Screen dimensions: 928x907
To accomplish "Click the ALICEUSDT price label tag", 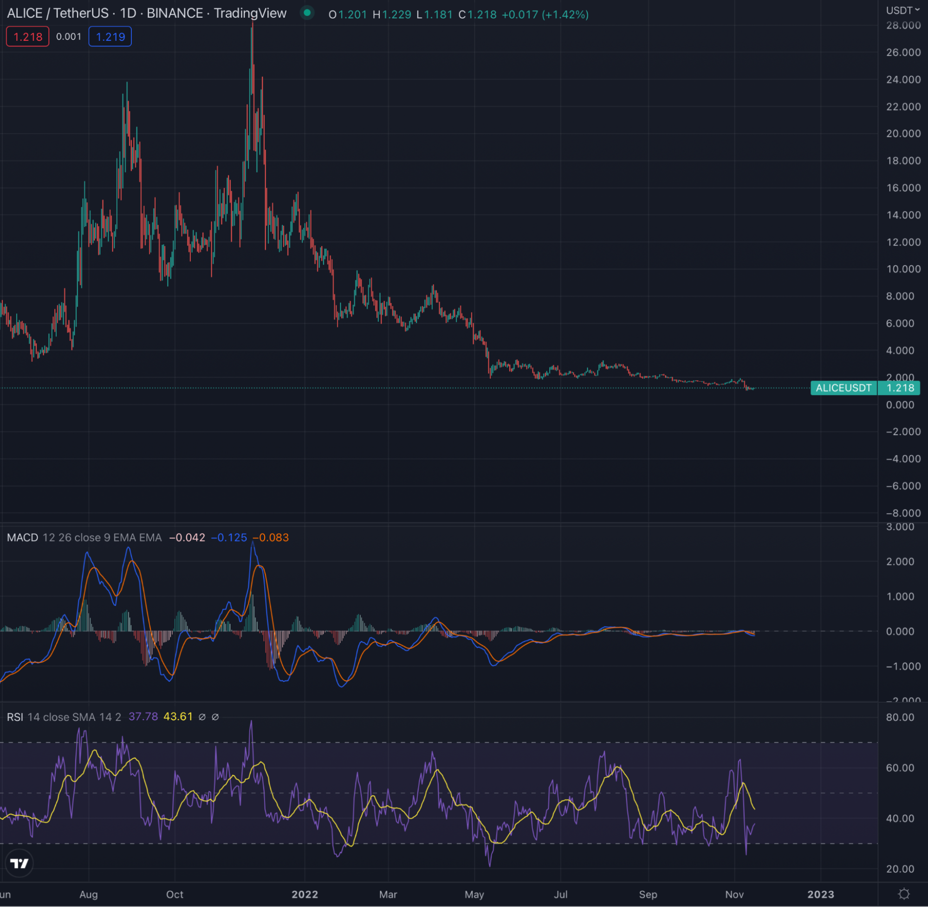I will pos(843,388).
